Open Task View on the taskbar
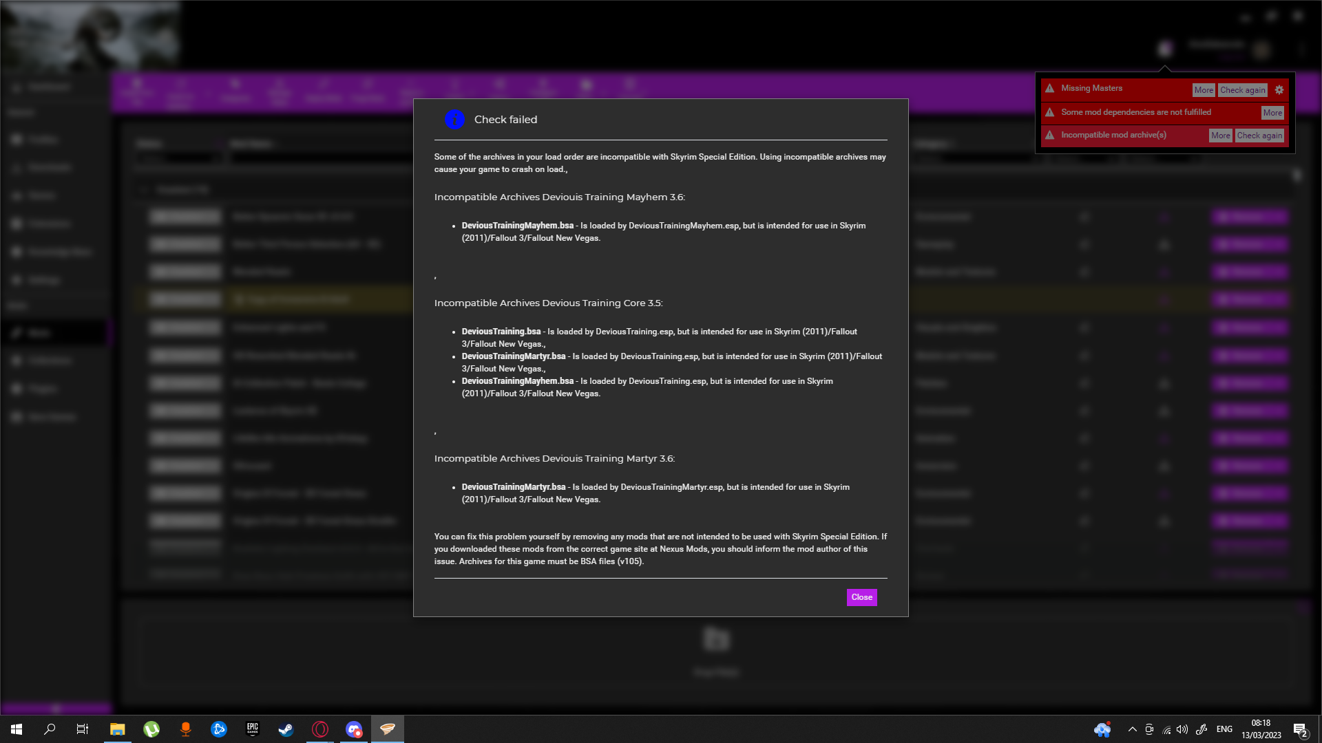 tap(83, 729)
